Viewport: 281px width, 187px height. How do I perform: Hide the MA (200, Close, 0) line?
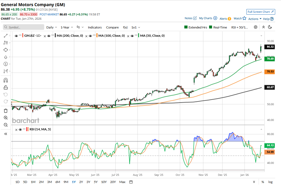[x=48, y=36]
